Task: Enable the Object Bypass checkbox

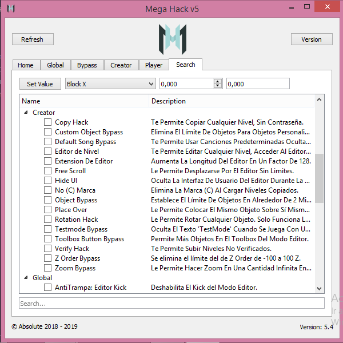Action: click(x=47, y=200)
